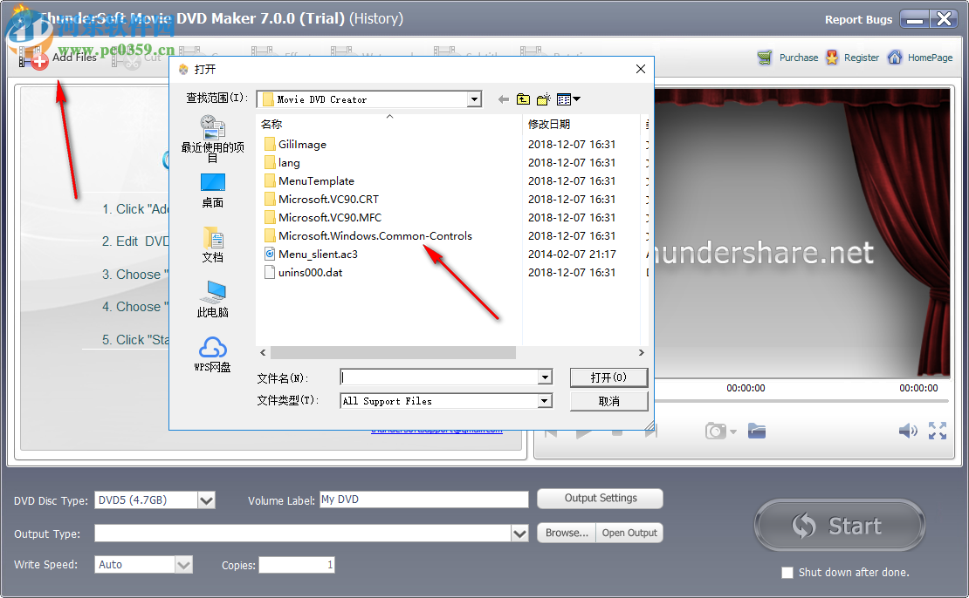The image size is (969, 598).
Task: Open the All Support Files type dropdown
Action: pyautogui.click(x=546, y=400)
